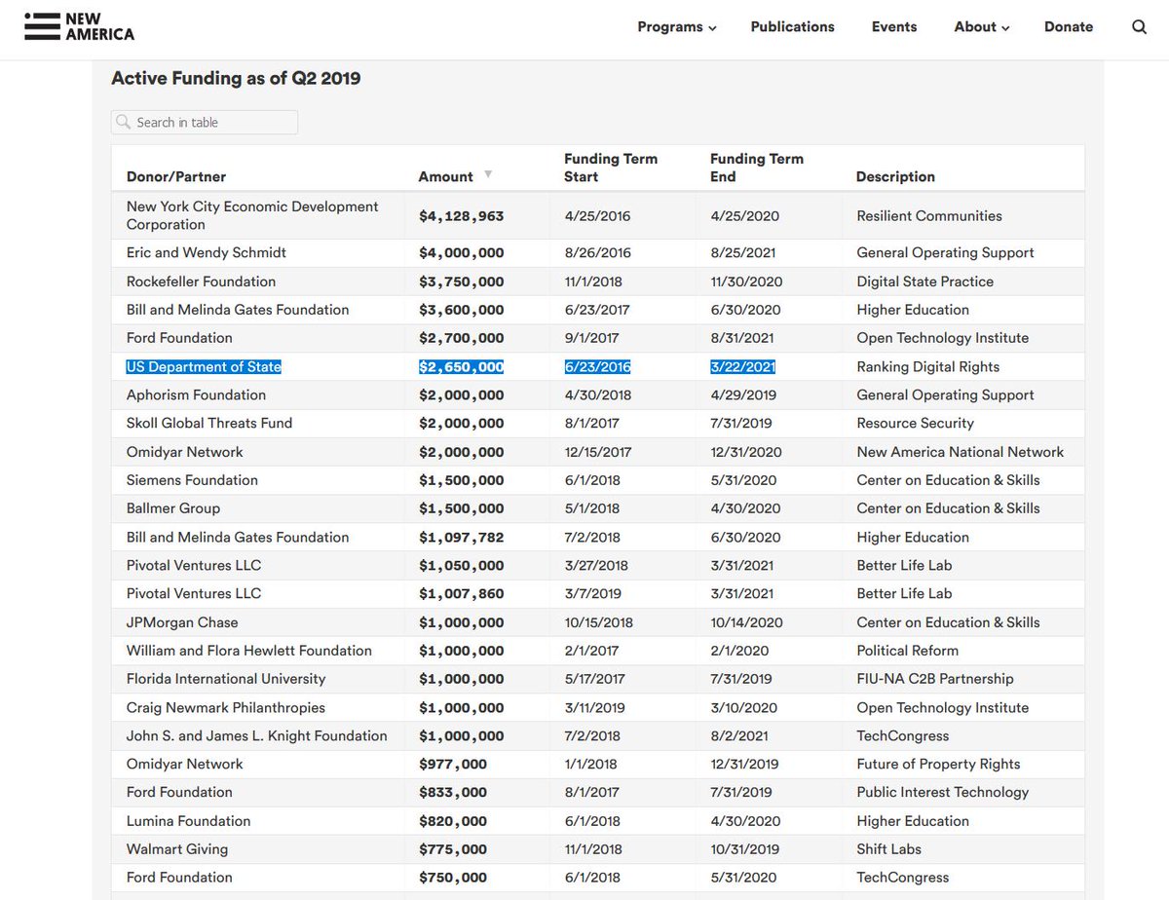Click John S. and James L. Knight Foundation

tap(257, 735)
